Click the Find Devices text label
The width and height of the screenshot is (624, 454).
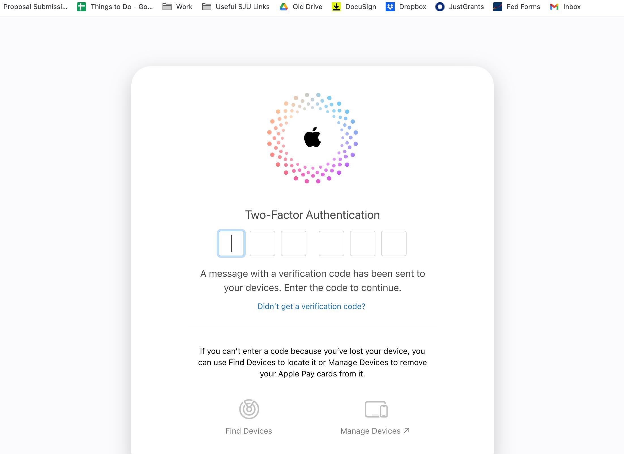pyautogui.click(x=249, y=431)
